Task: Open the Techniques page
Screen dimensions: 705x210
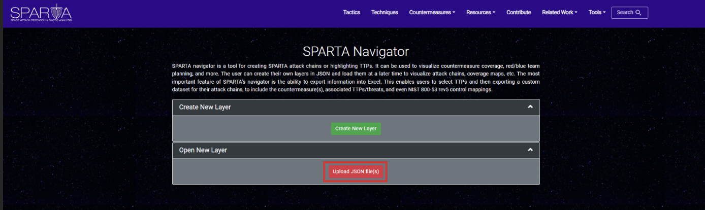Action: [x=384, y=13]
